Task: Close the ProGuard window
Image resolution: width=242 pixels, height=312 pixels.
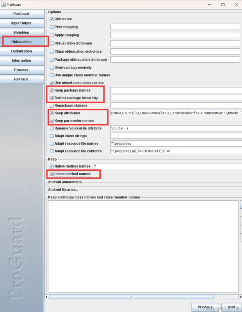Action: (237, 4)
